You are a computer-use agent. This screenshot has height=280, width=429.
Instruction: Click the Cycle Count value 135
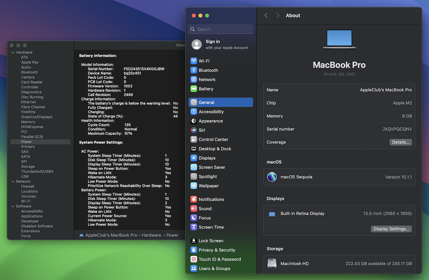tap(127, 125)
